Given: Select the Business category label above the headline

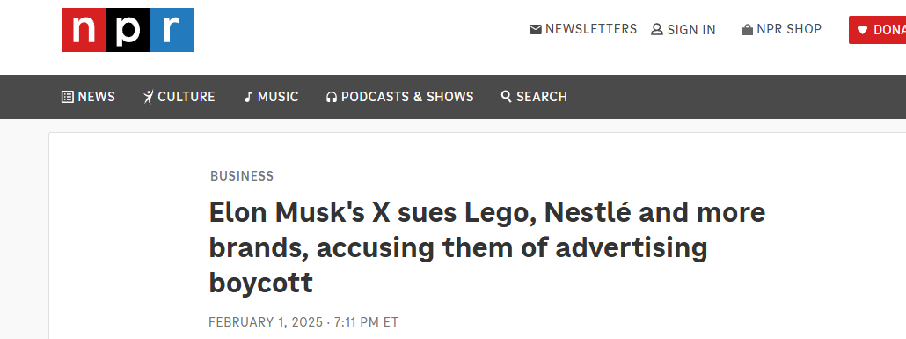Looking at the screenshot, I should [242, 176].
